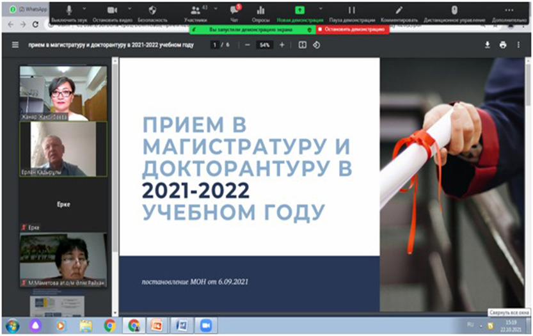The image size is (533, 336).
Task: Open the PDF viewer sidebar hamburger menu
Action: click(x=15, y=45)
